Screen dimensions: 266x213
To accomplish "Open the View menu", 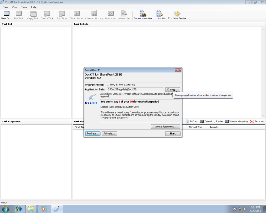I will tap(15, 7).
